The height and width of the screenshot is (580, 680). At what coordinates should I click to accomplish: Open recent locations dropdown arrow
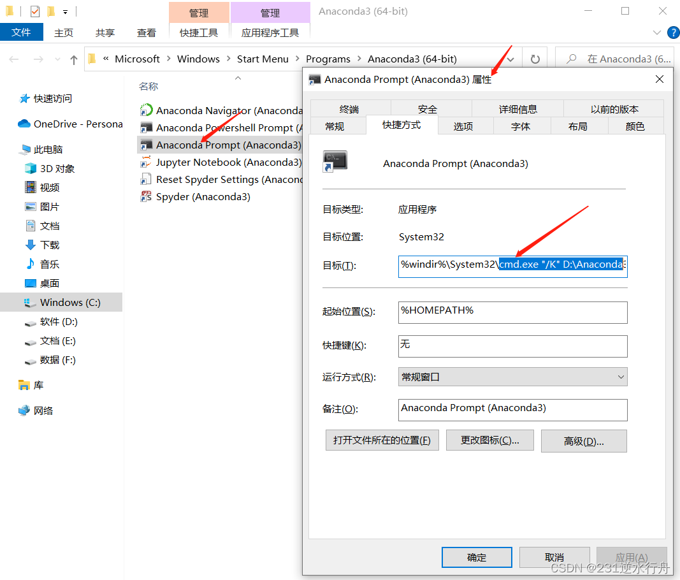pyautogui.click(x=57, y=59)
